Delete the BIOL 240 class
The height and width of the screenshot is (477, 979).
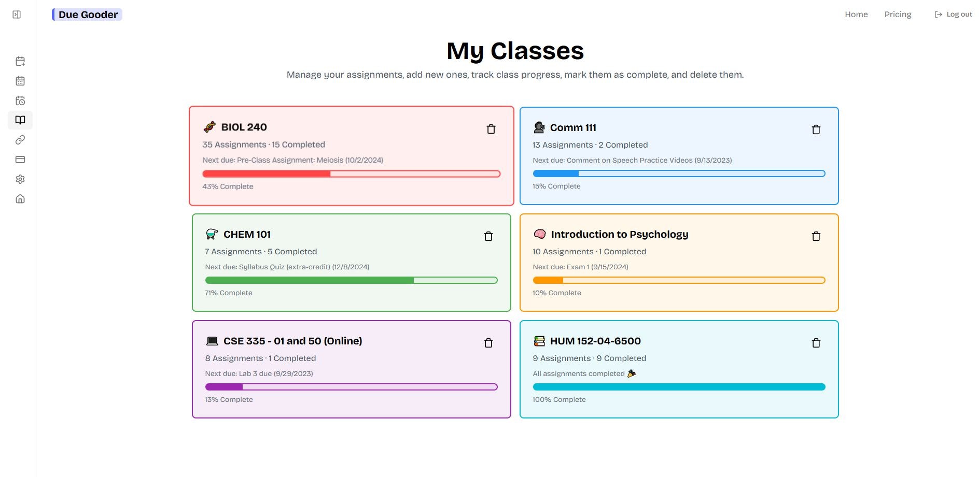[491, 129]
